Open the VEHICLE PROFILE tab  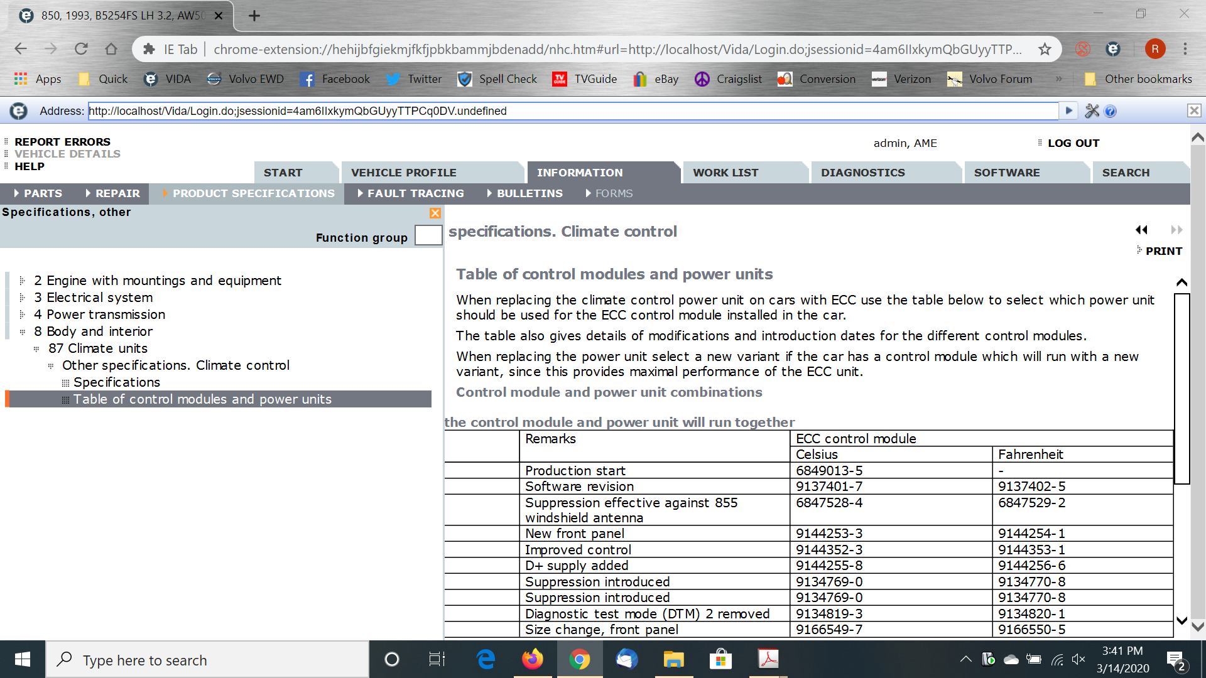point(403,173)
